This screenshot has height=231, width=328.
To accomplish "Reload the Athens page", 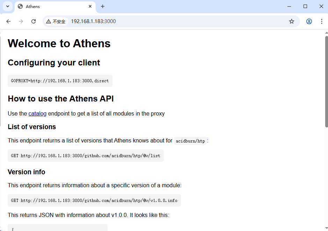I will 34,21.
